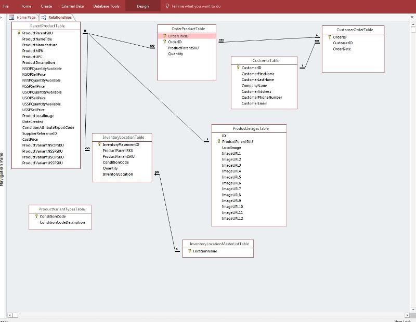The image size is (416, 322).
Task: Click the lightbulb Tell Me icon
Action: click(167, 6)
